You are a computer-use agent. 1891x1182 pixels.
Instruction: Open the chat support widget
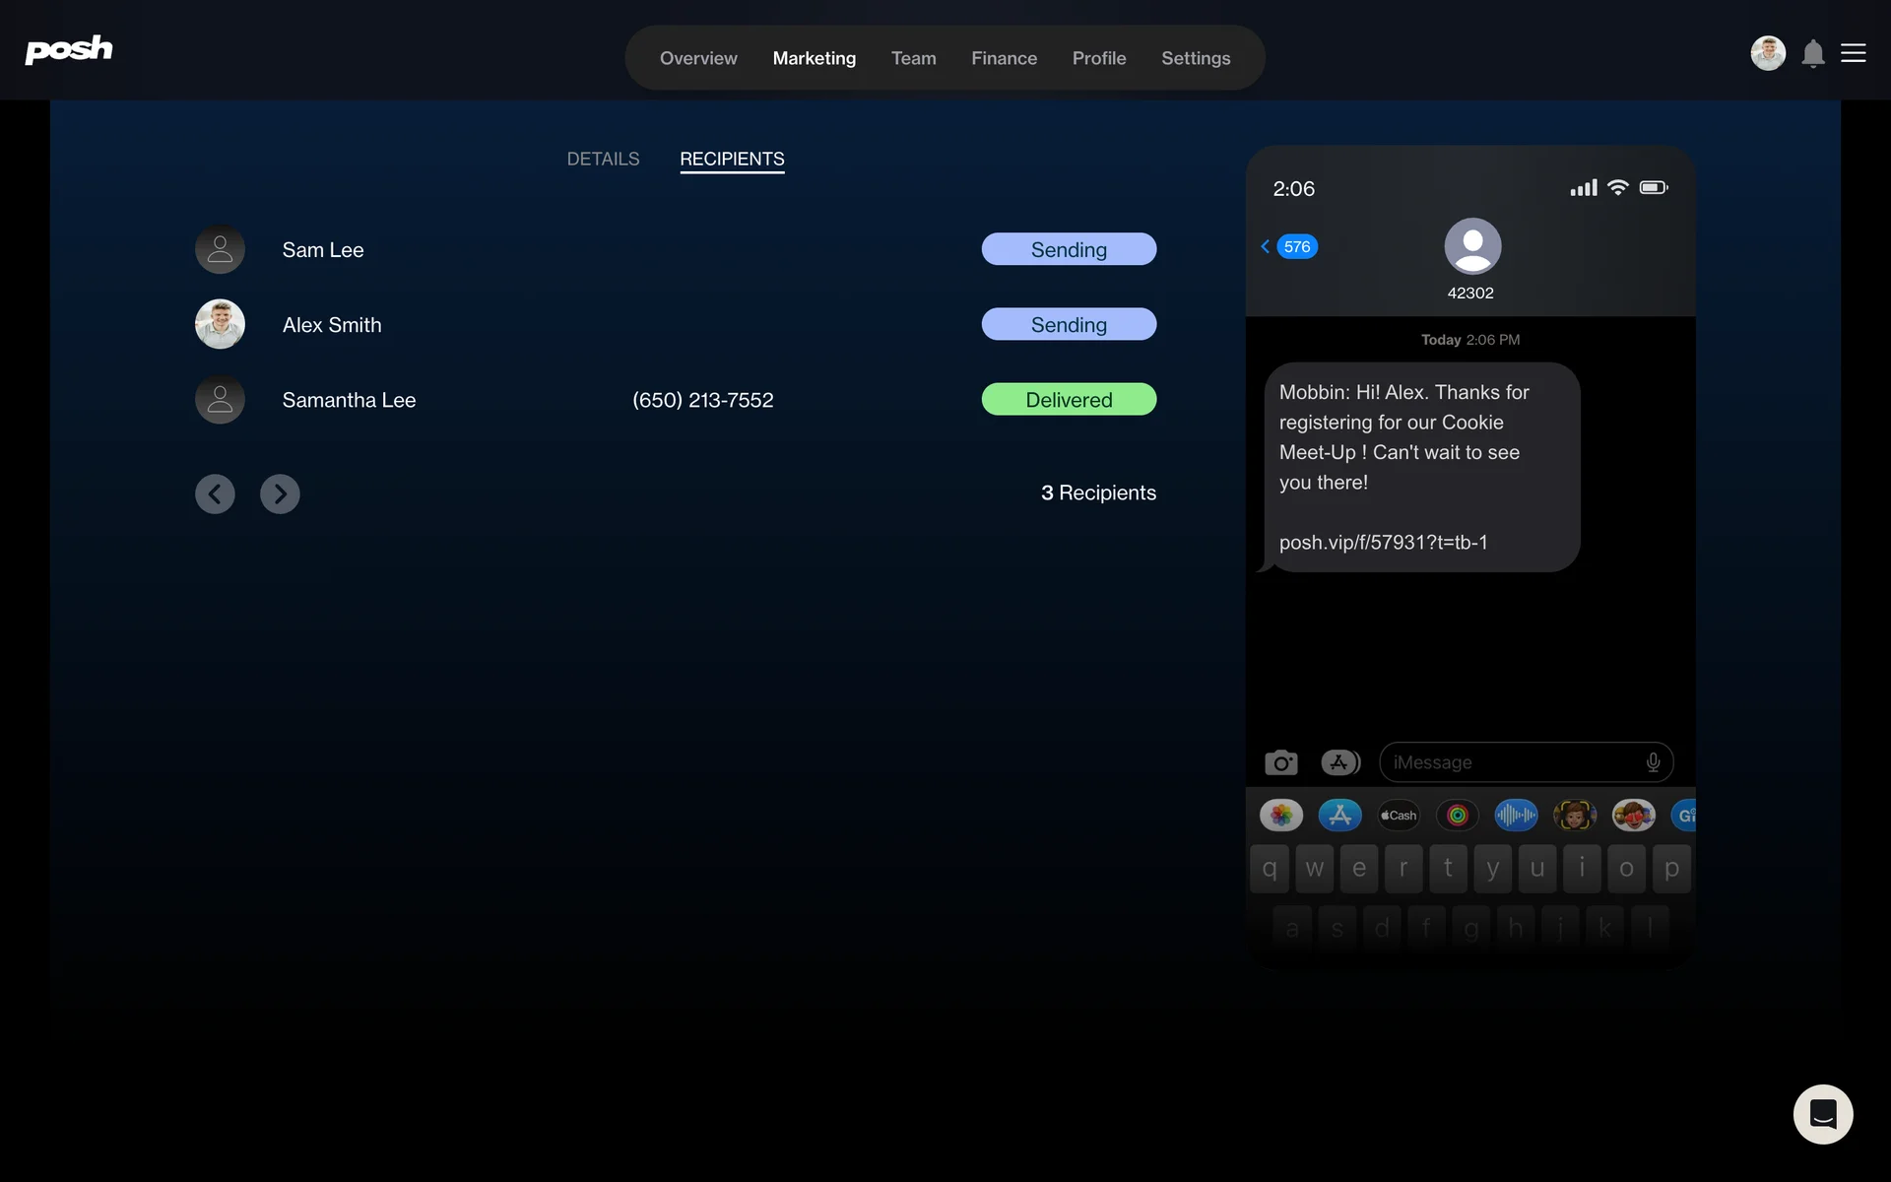(1822, 1114)
